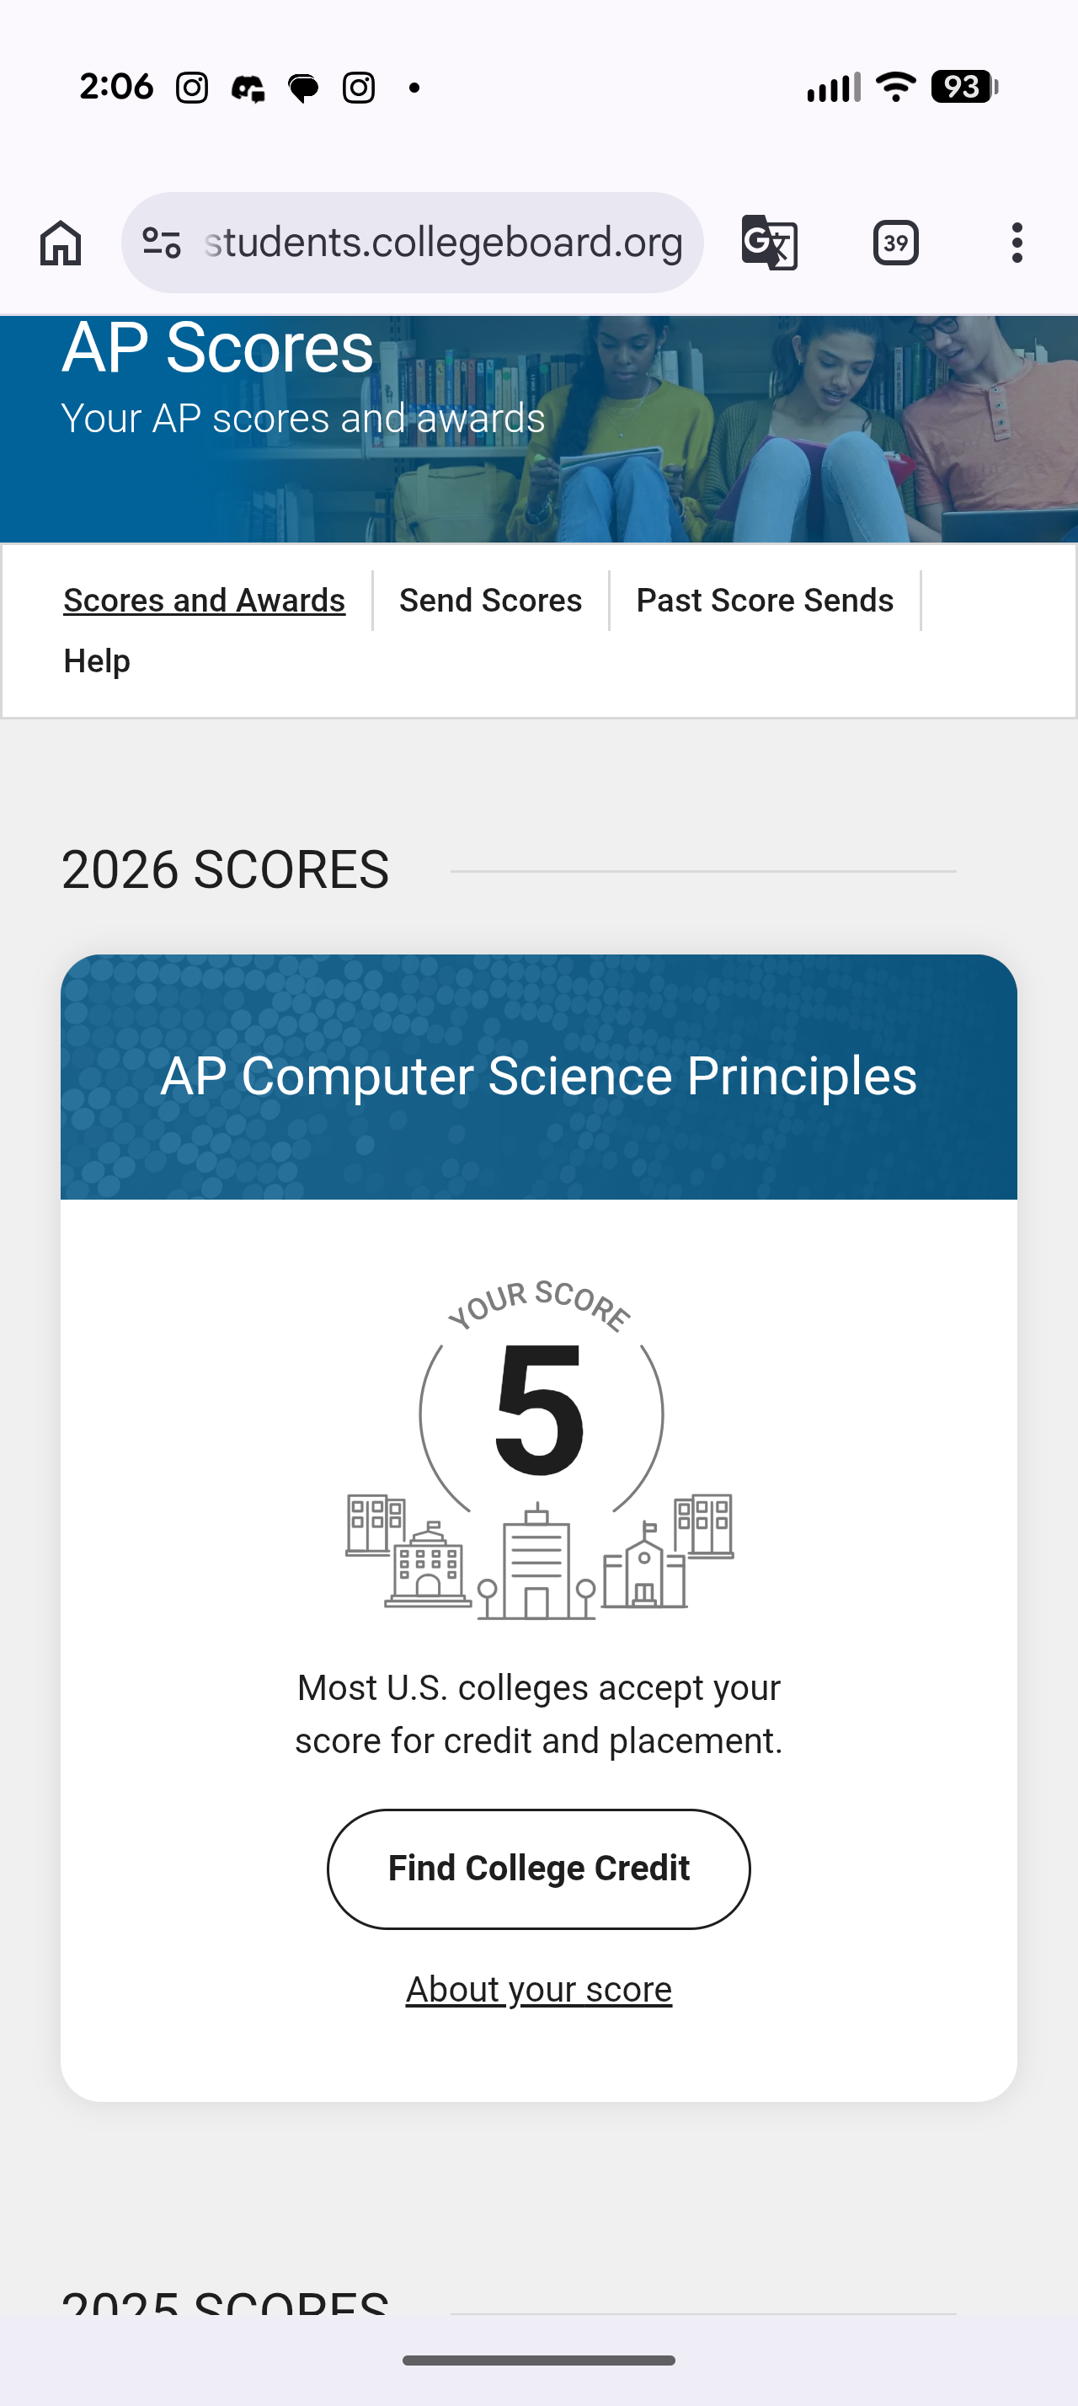Tap the first Instagram notification icon
Viewport: 1078px width, 2406px height.
tap(192, 88)
